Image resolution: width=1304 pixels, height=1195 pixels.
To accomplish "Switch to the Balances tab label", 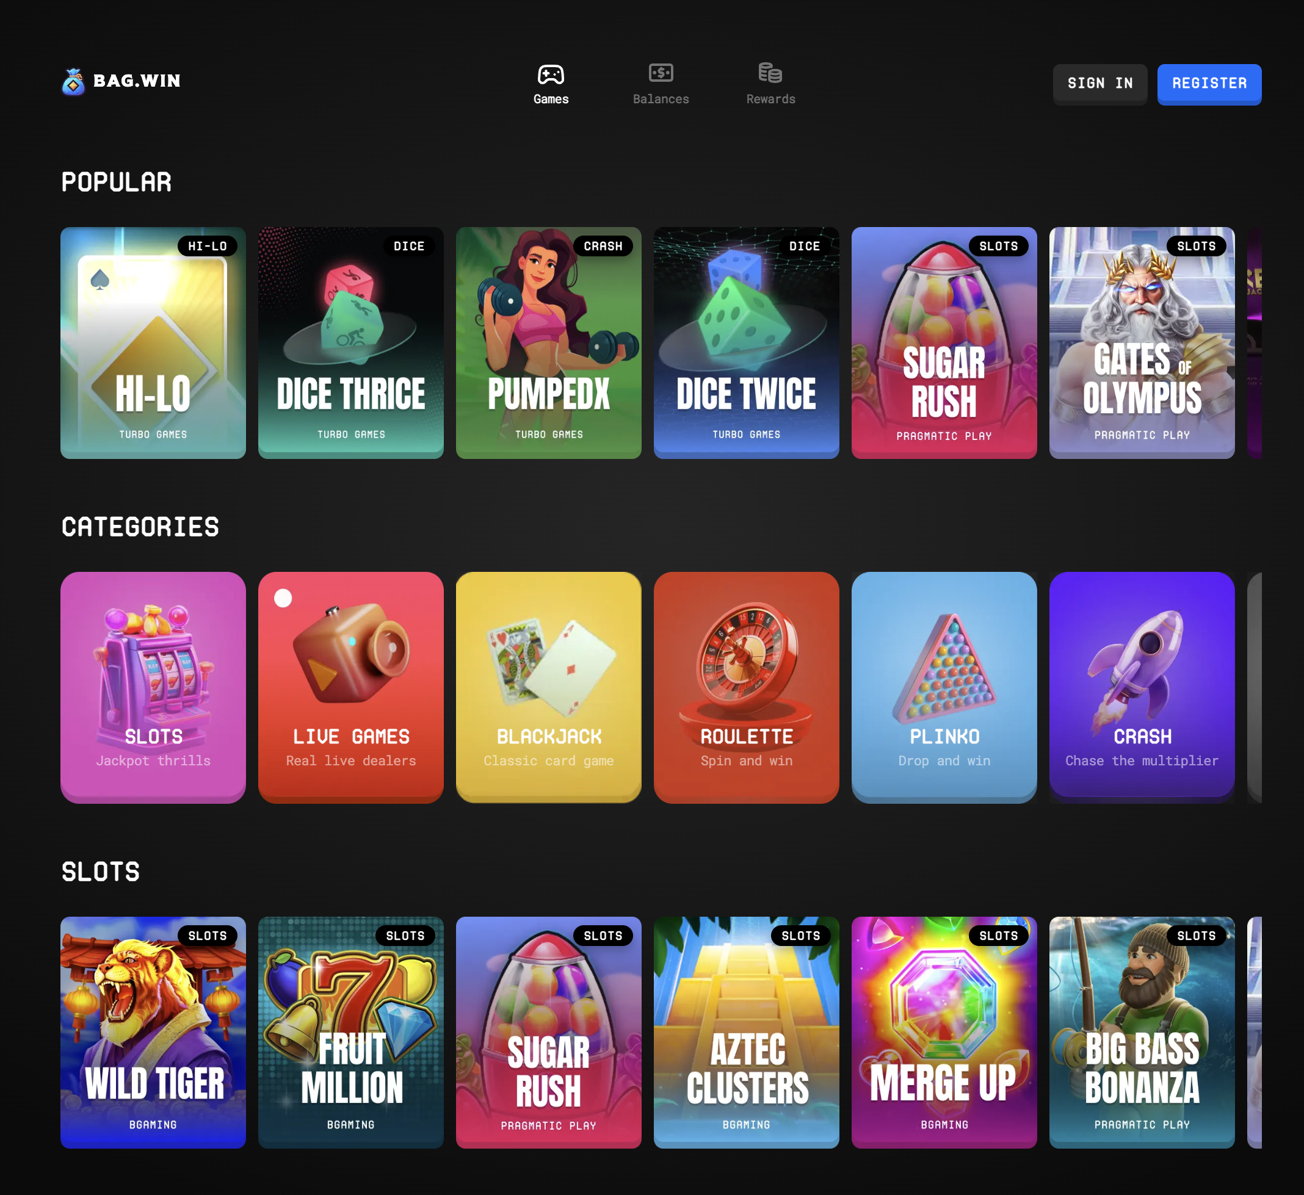I will [661, 99].
